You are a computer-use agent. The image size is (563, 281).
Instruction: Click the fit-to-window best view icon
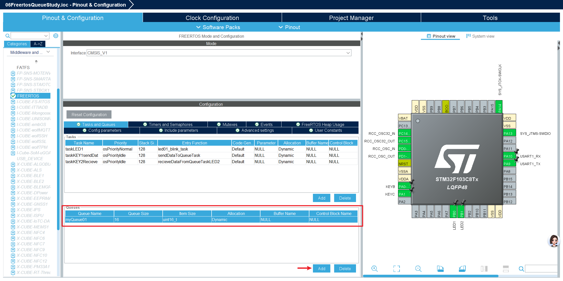[397, 269]
